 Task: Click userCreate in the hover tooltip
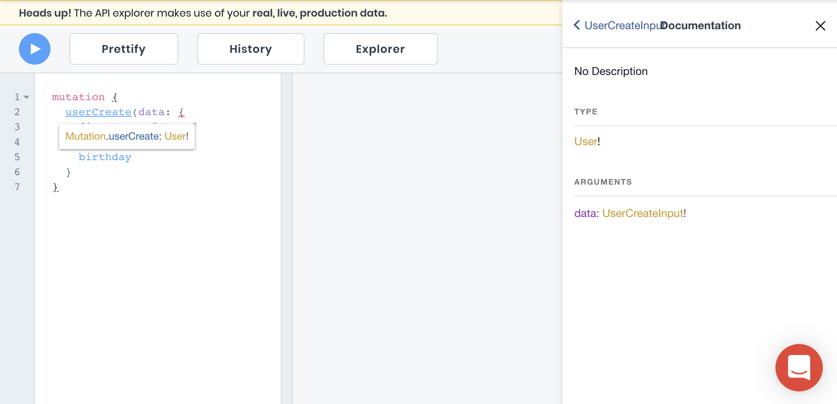coord(134,137)
